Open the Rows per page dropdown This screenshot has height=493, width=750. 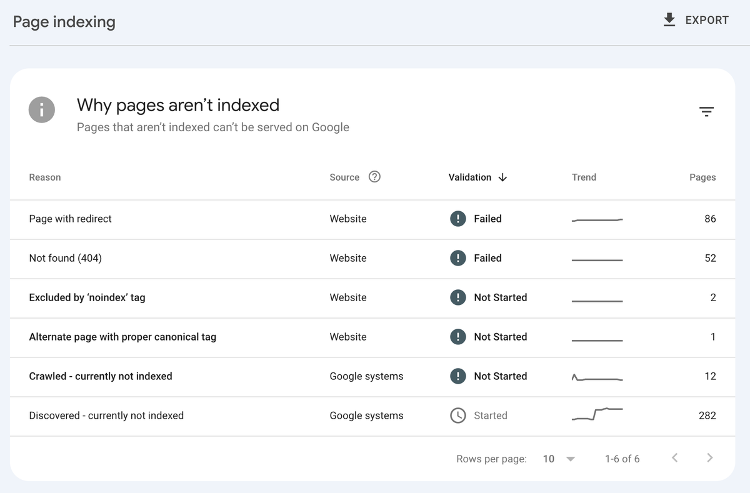[x=549, y=459]
